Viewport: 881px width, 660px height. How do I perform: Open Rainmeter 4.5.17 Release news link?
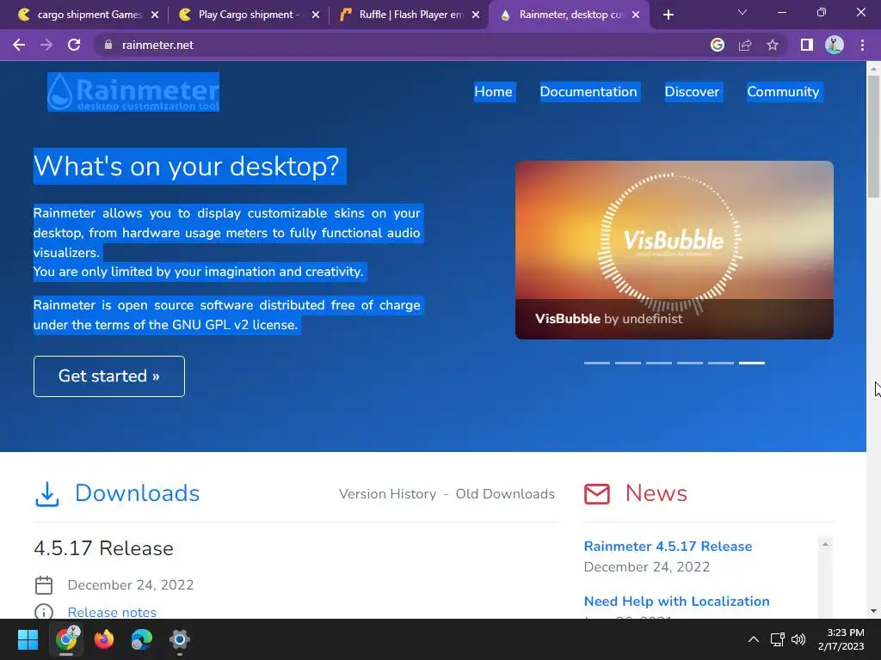pyautogui.click(x=668, y=546)
